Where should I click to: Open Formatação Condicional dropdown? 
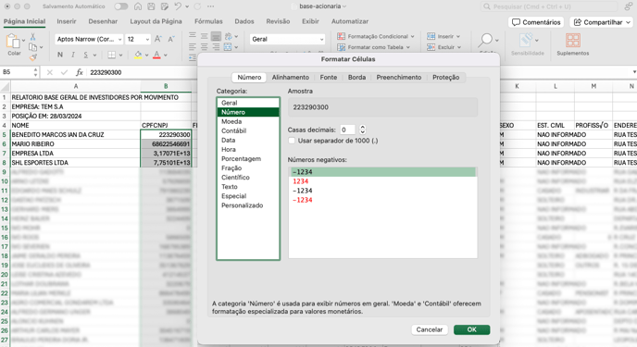(x=376, y=36)
